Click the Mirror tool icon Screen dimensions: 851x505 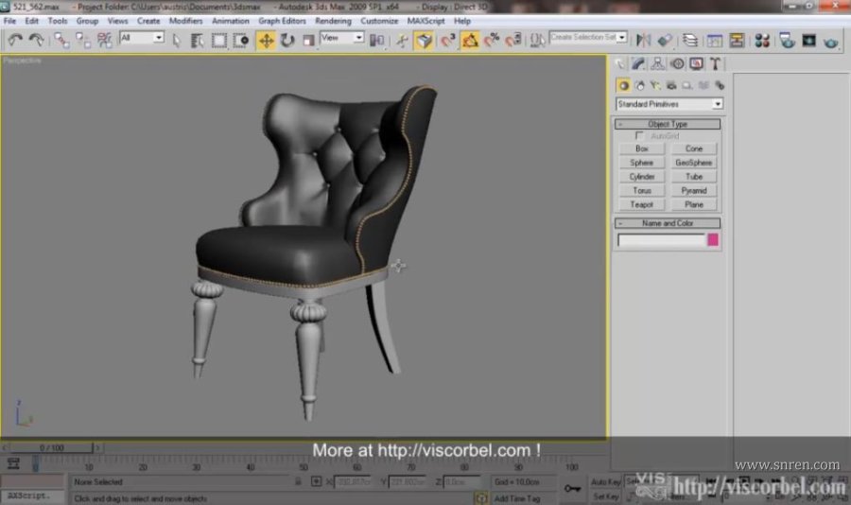pos(643,40)
